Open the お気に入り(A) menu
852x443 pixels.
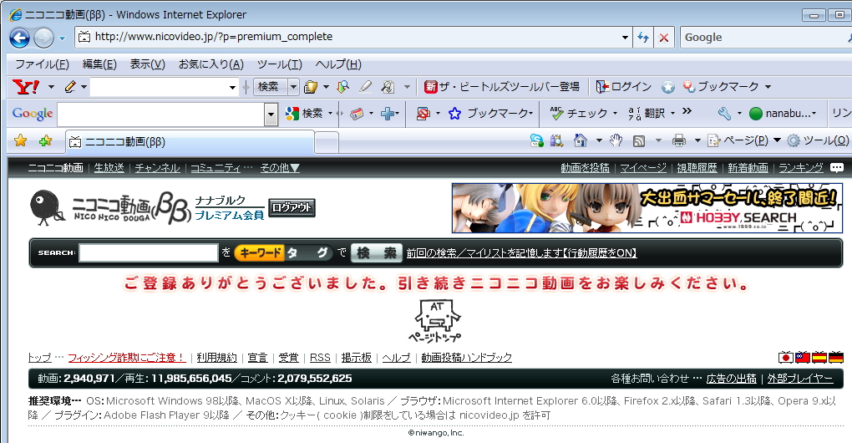pyautogui.click(x=210, y=64)
